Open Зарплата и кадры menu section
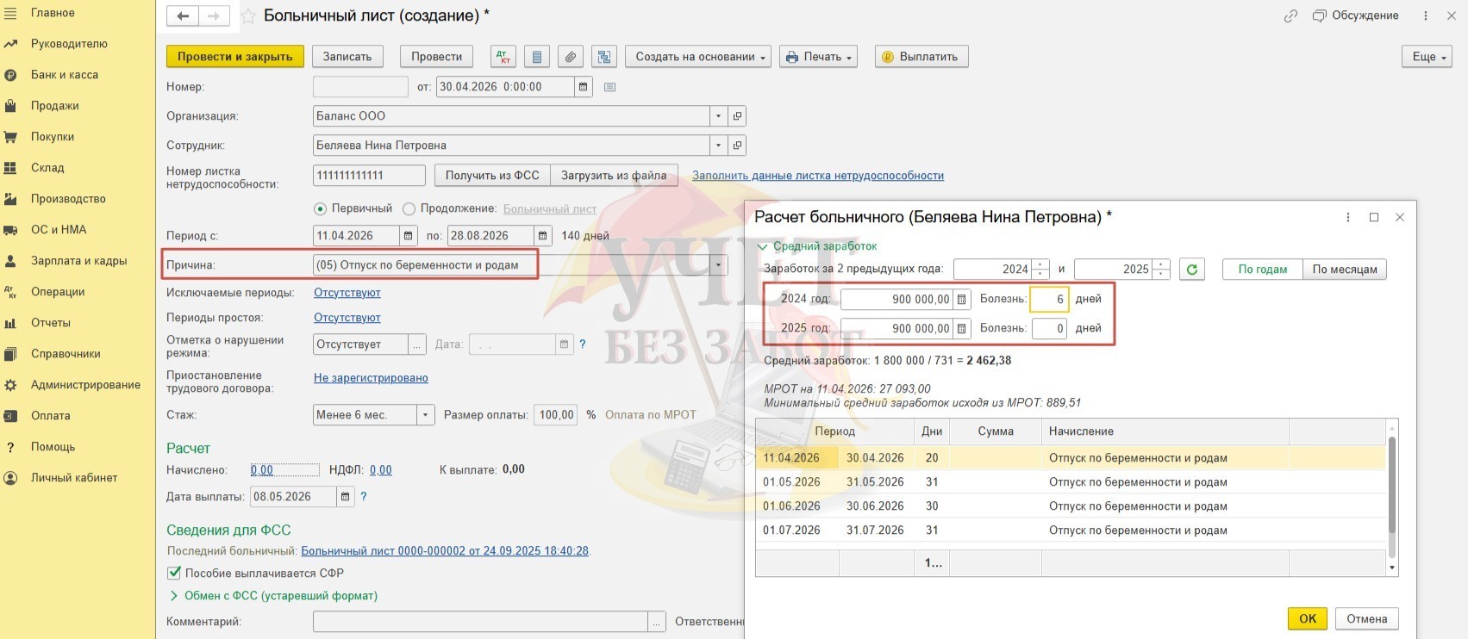Image resolution: width=1468 pixels, height=639 pixels. [78, 261]
